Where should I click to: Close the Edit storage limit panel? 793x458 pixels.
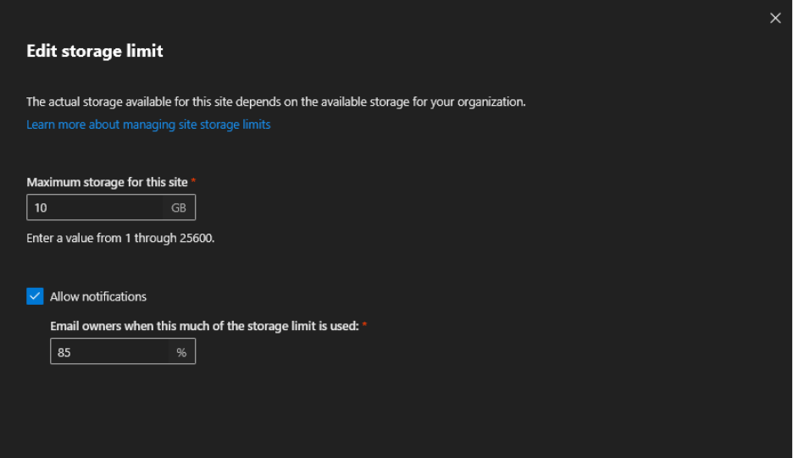[x=774, y=18]
